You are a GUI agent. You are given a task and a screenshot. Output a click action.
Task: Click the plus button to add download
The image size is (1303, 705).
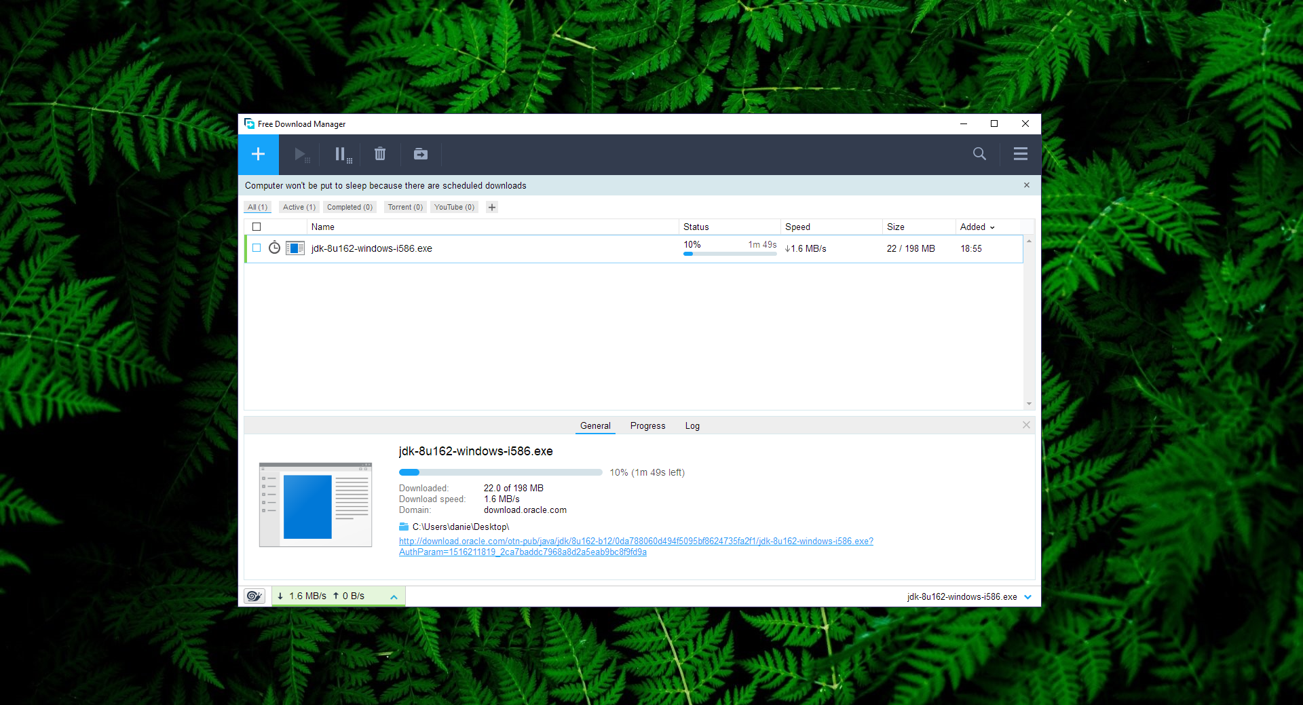pos(258,154)
